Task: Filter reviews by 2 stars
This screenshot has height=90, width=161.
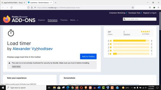Action: coord(110,50)
